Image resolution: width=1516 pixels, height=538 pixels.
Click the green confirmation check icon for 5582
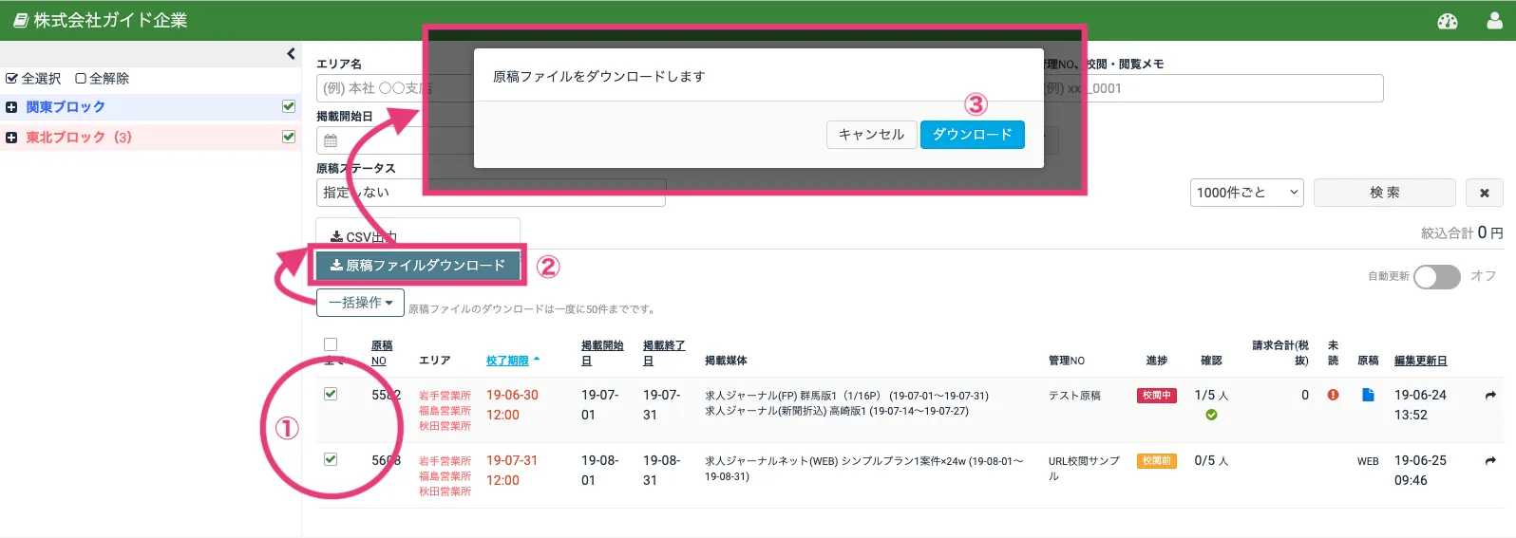coord(1211,415)
